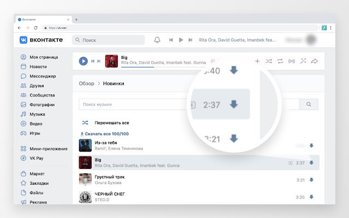
Task: Click the artist line Ramil', Елена Темникова
Action: [x=119, y=148]
